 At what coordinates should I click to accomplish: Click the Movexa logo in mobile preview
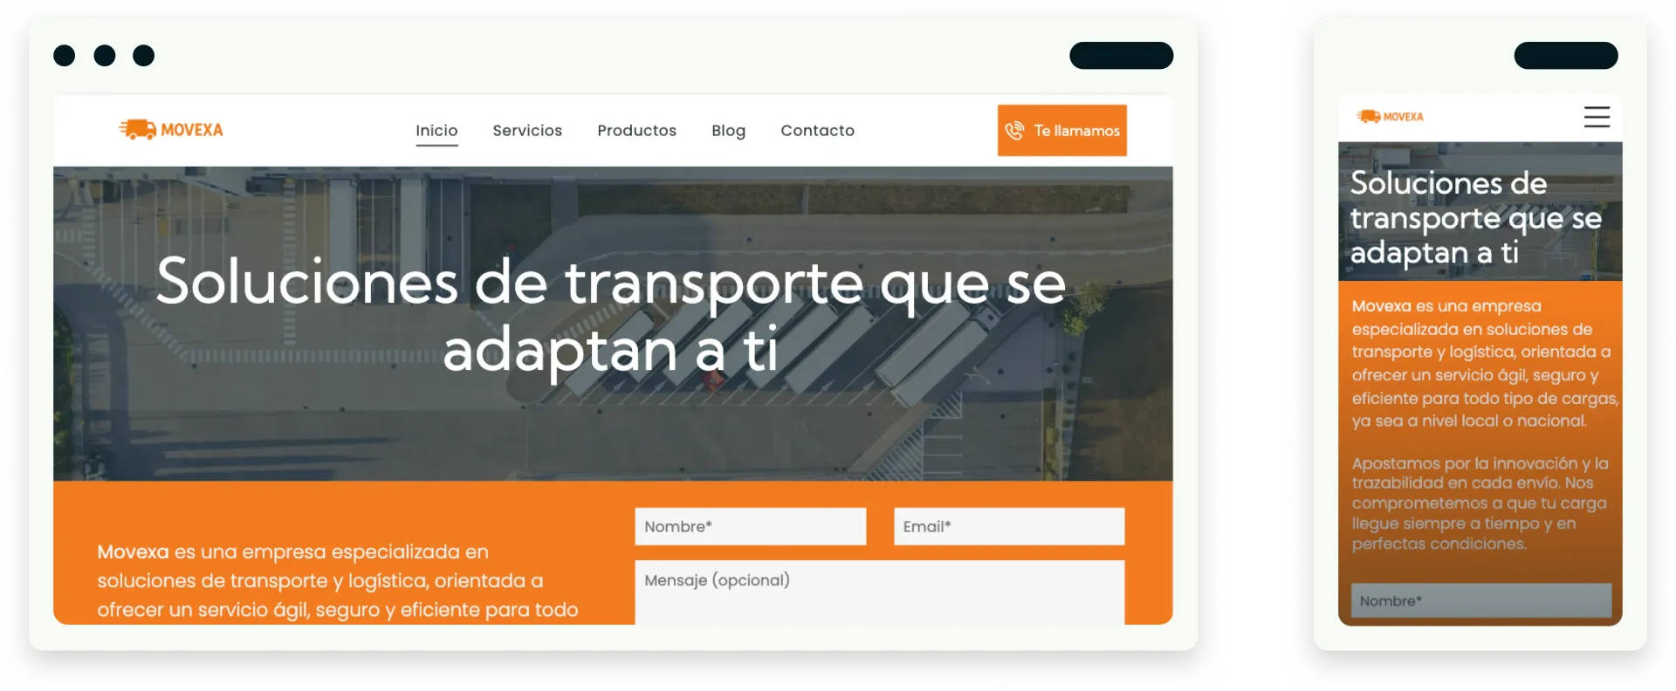click(1390, 117)
